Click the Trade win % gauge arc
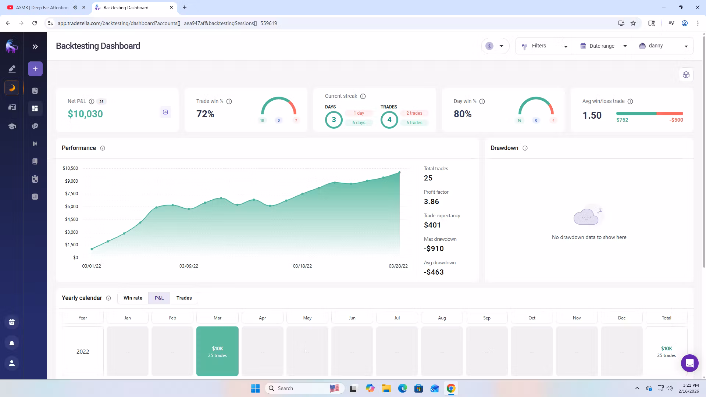Image resolution: width=706 pixels, height=397 pixels. tap(279, 105)
